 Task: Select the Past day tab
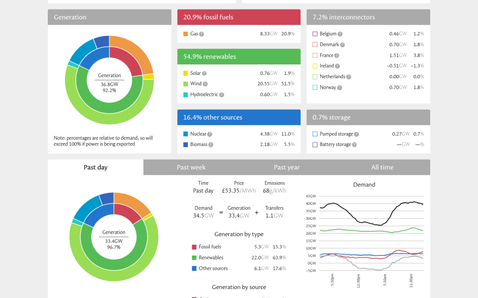[x=96, y=167]
